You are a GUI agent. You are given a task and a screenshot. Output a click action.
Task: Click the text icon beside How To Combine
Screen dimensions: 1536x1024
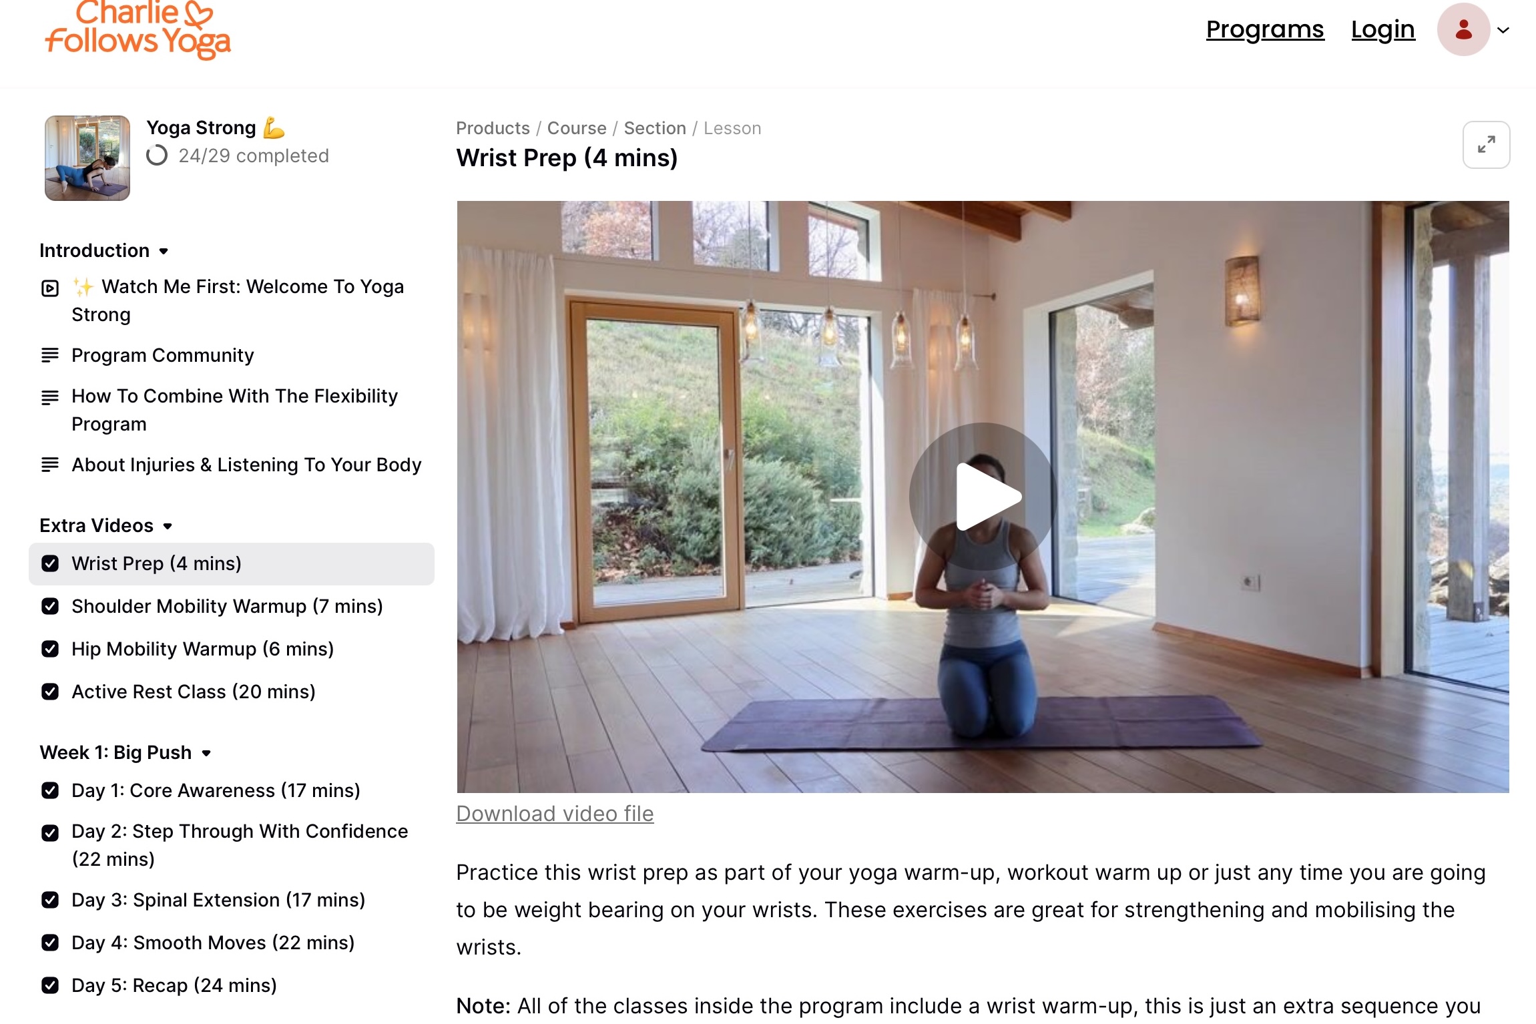[50, 397]
